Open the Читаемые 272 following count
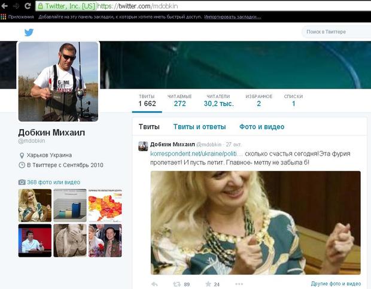371x289 pixels. click(x=180, y=101)
